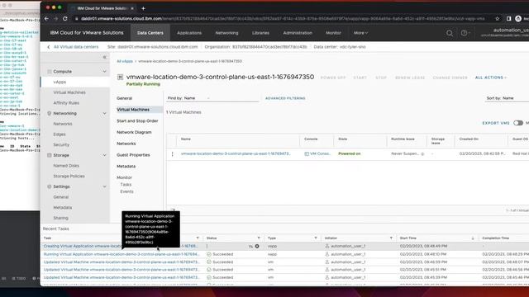Viewport: 529px width, 297px height.
Task: Select Sharing under Settings
Action: coord(60,218)
